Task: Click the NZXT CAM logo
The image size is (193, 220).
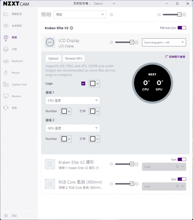Action: 16,4
